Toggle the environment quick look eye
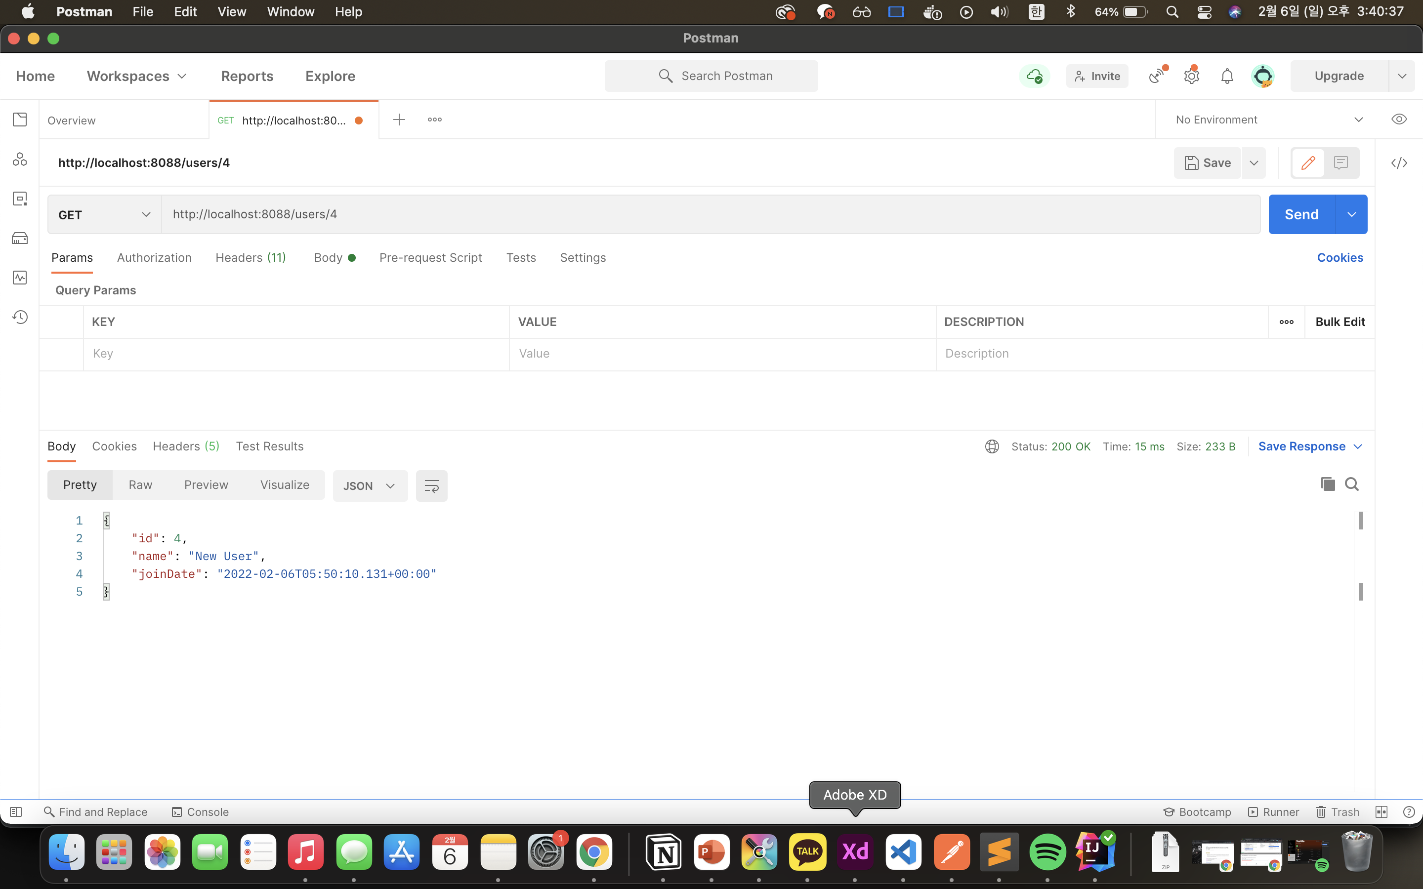Viewport: 1423px width, 889px height. [x=1399, y=120]
